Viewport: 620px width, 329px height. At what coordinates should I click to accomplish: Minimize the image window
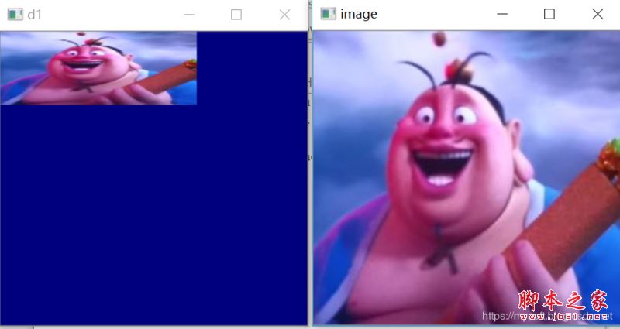(x=502, y=14)
